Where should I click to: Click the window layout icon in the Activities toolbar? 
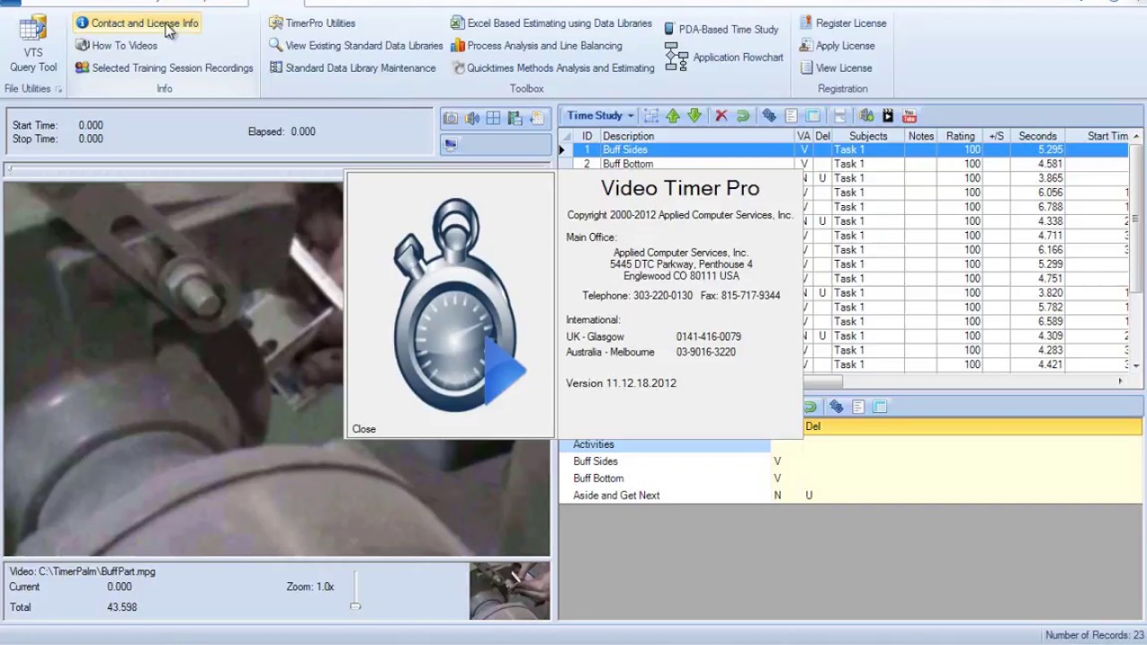click(x=880, y=407)
